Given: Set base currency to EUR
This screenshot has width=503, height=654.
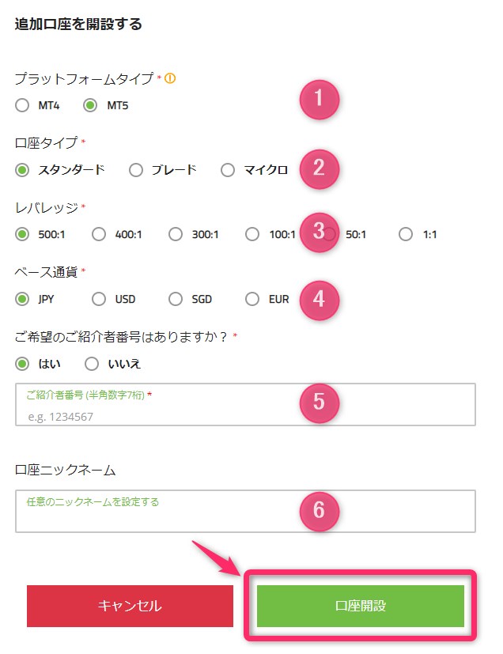Looking at the screenshot, I should [251, 300].
